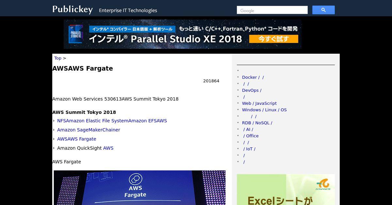Open the Excel sheet advertisement in the sidebar

(x=286, y=189)
